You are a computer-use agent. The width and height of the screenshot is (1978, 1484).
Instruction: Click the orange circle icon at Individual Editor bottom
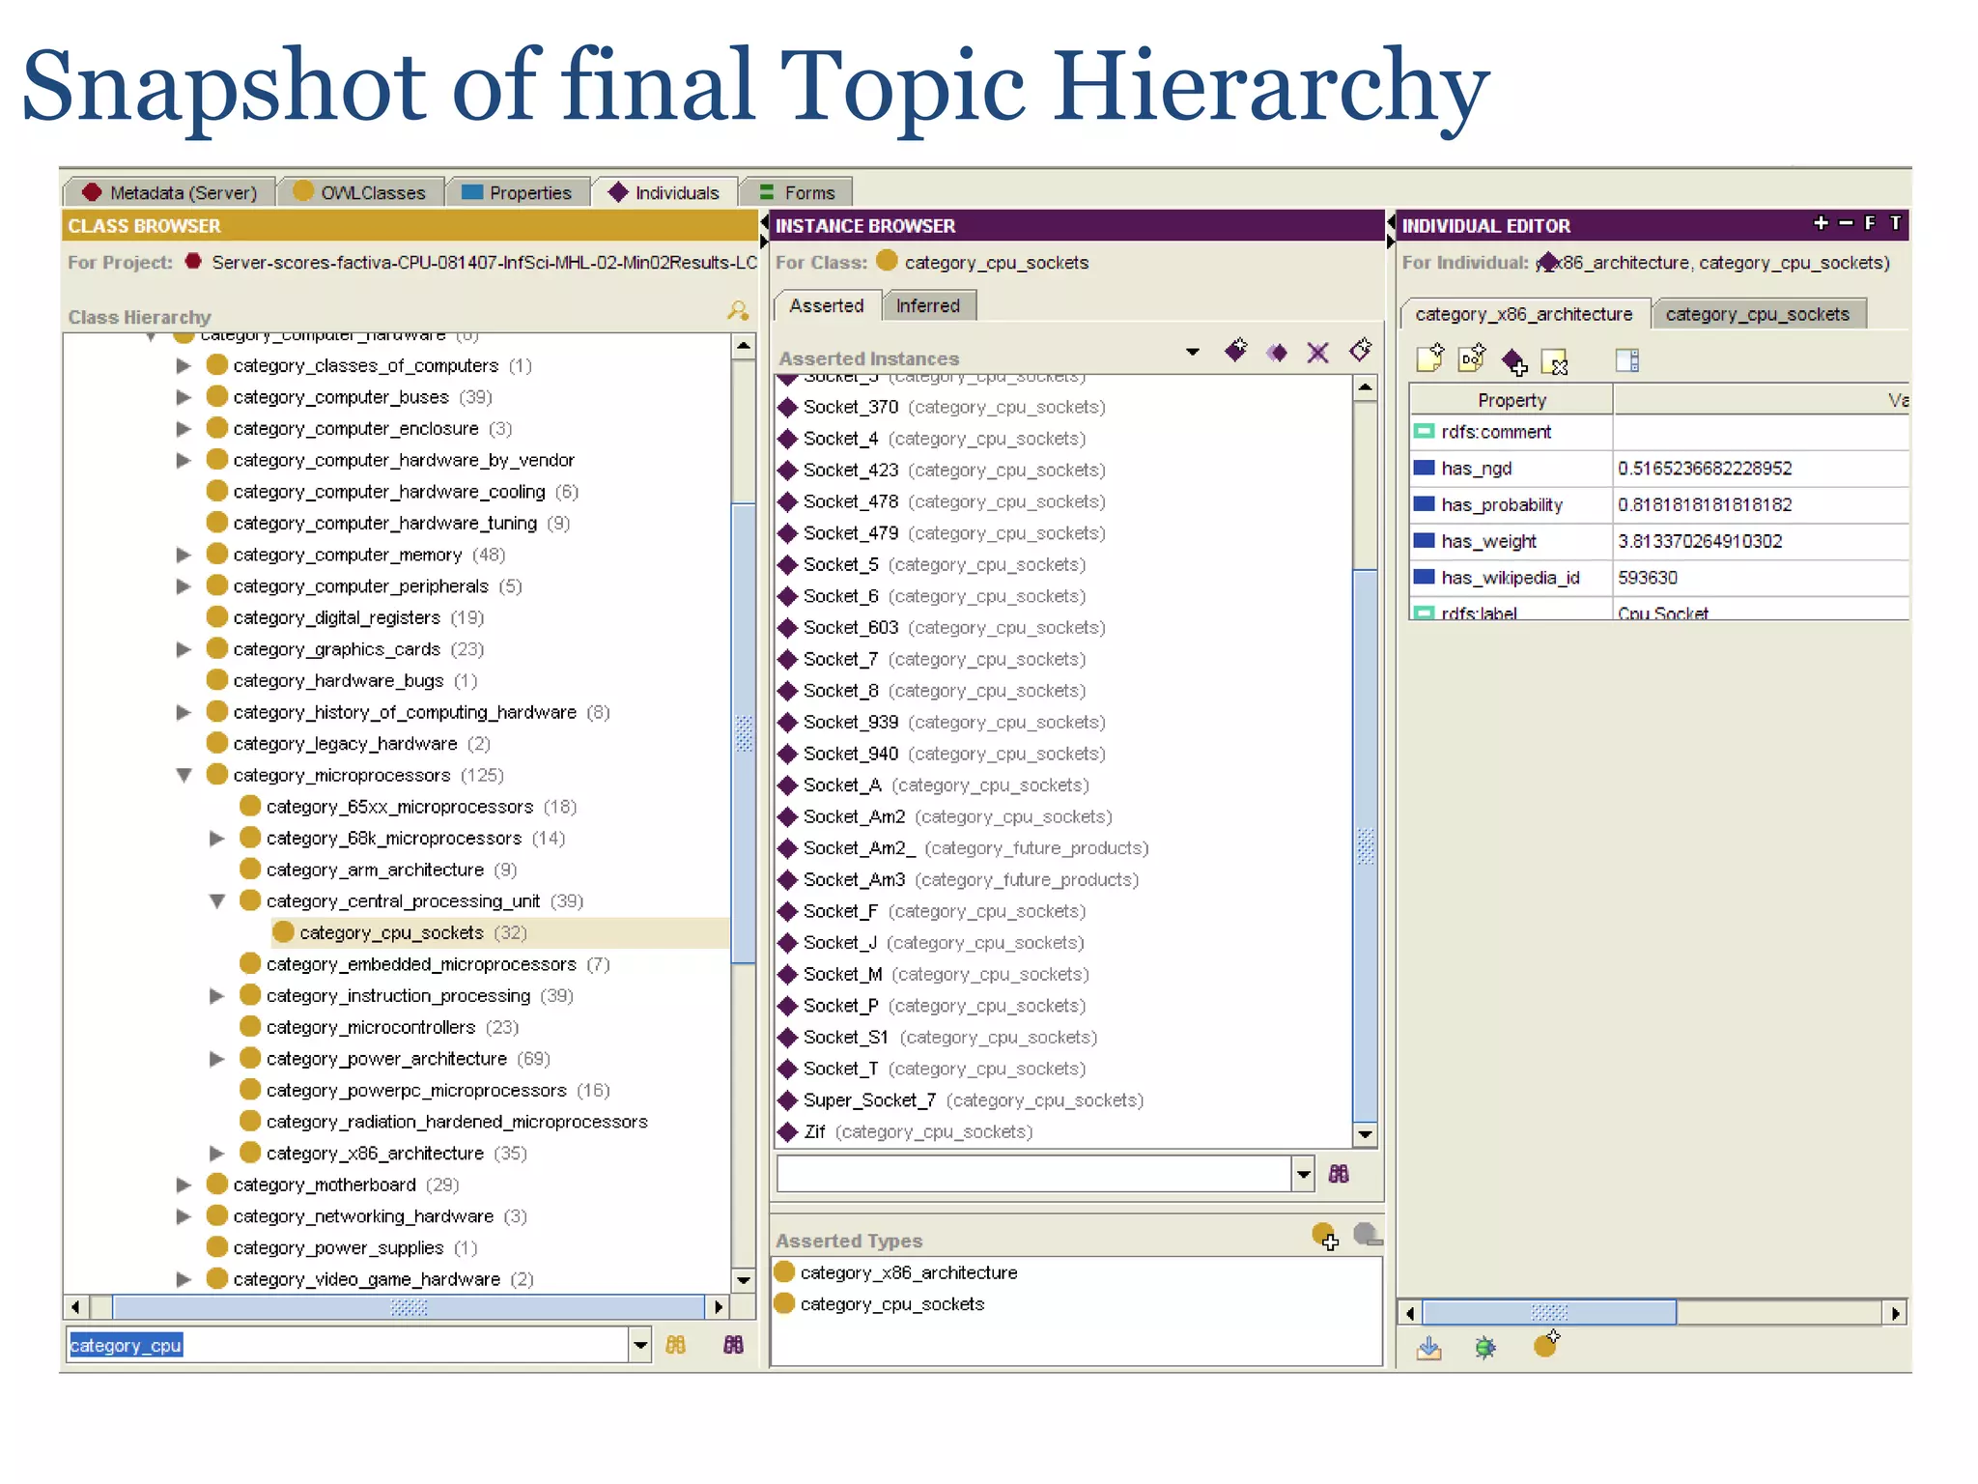[1546, 1344]
